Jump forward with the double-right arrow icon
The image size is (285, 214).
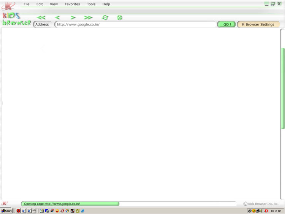point(88,17)
